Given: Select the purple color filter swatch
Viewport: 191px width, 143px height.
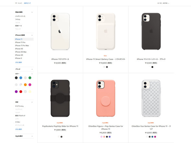Looking at the screenshot, I should pos(16,92).
